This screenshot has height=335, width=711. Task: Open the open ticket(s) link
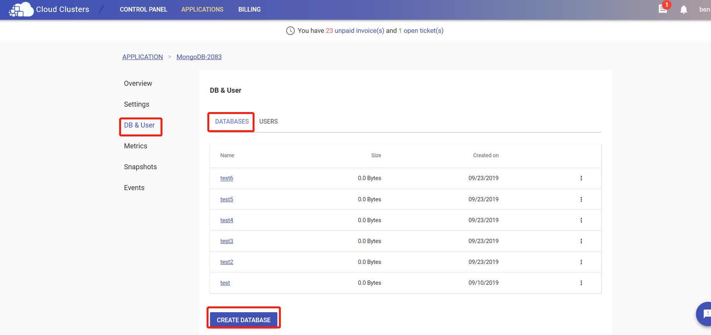click(424, 31)
